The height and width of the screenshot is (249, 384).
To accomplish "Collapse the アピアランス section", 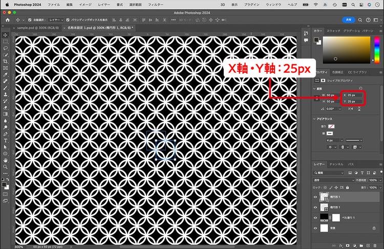I will click(314, 119).
